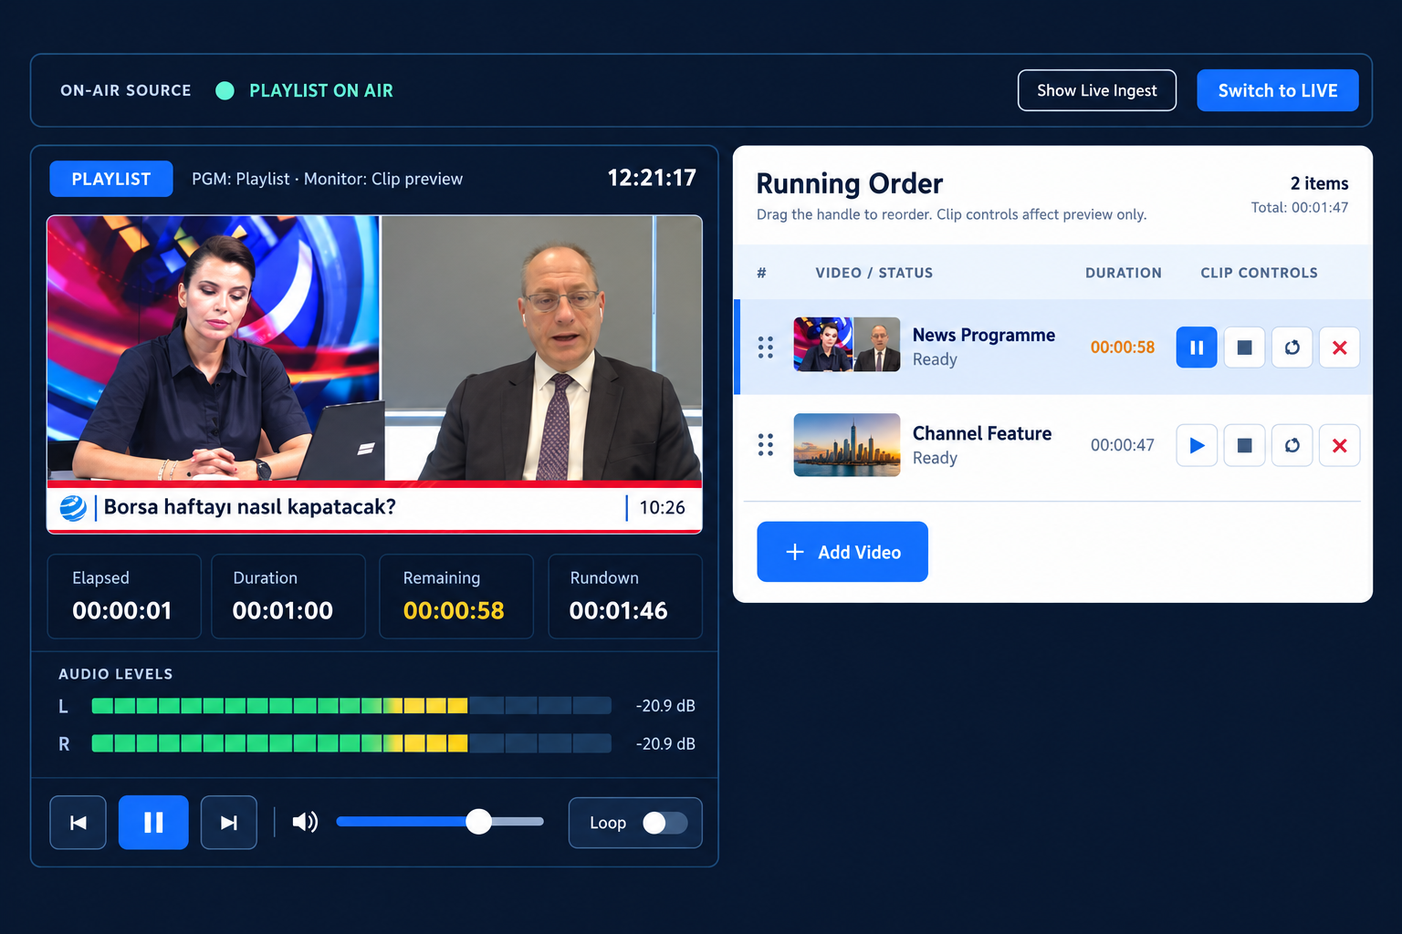The height and width of the screenshot is (934, 1402).
Task: Click Show Live Ingest button
Action: click(x=1096, y=90)
